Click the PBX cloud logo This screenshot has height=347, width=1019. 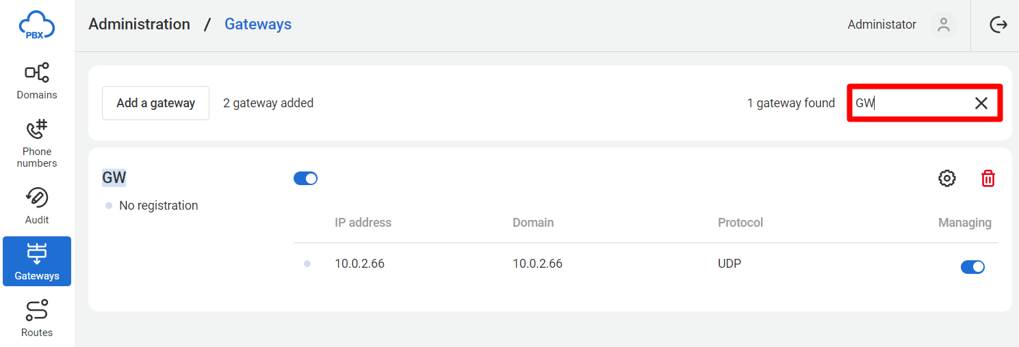tap(37, 25)
